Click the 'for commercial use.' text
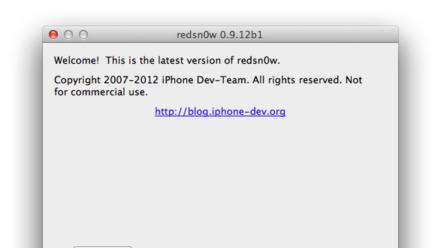Screen dimensions: 441x248 [101, 92]
